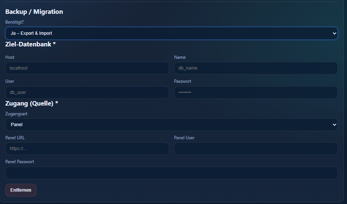The width and height of the screenshot is (347, 204).
Task: Click the Panel URL label text
Action: tap(15, 138)
